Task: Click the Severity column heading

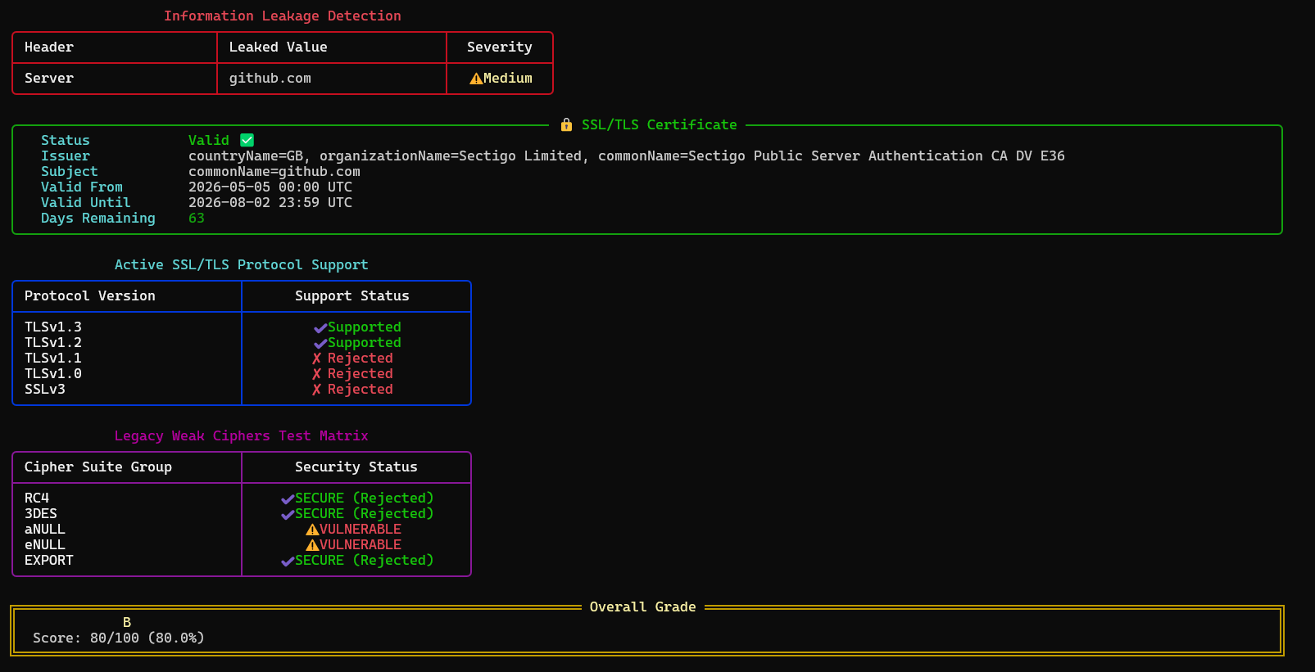Action: tap(500, 47)
